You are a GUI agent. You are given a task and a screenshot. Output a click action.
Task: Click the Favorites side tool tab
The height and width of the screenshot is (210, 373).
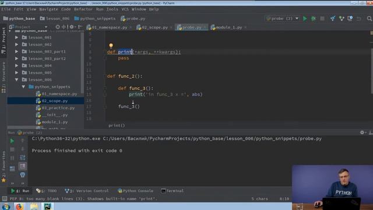point(3,166)
